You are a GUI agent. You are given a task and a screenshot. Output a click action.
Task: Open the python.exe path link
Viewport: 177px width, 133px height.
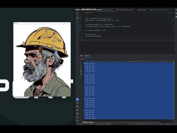click(103, 61)
